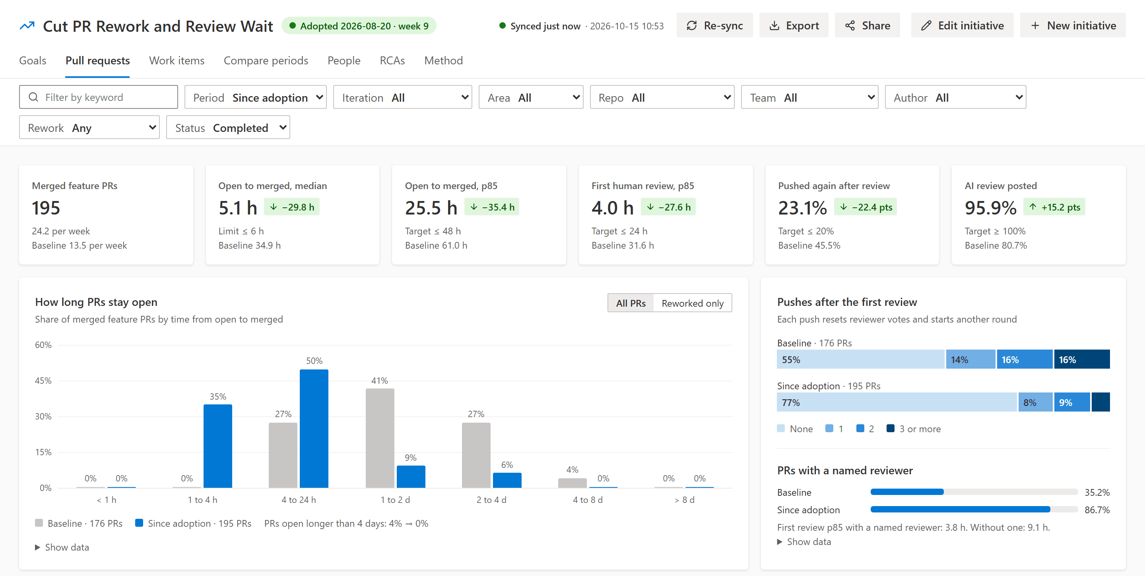Click the 23.1% pushed again value

tap(802, 208)
